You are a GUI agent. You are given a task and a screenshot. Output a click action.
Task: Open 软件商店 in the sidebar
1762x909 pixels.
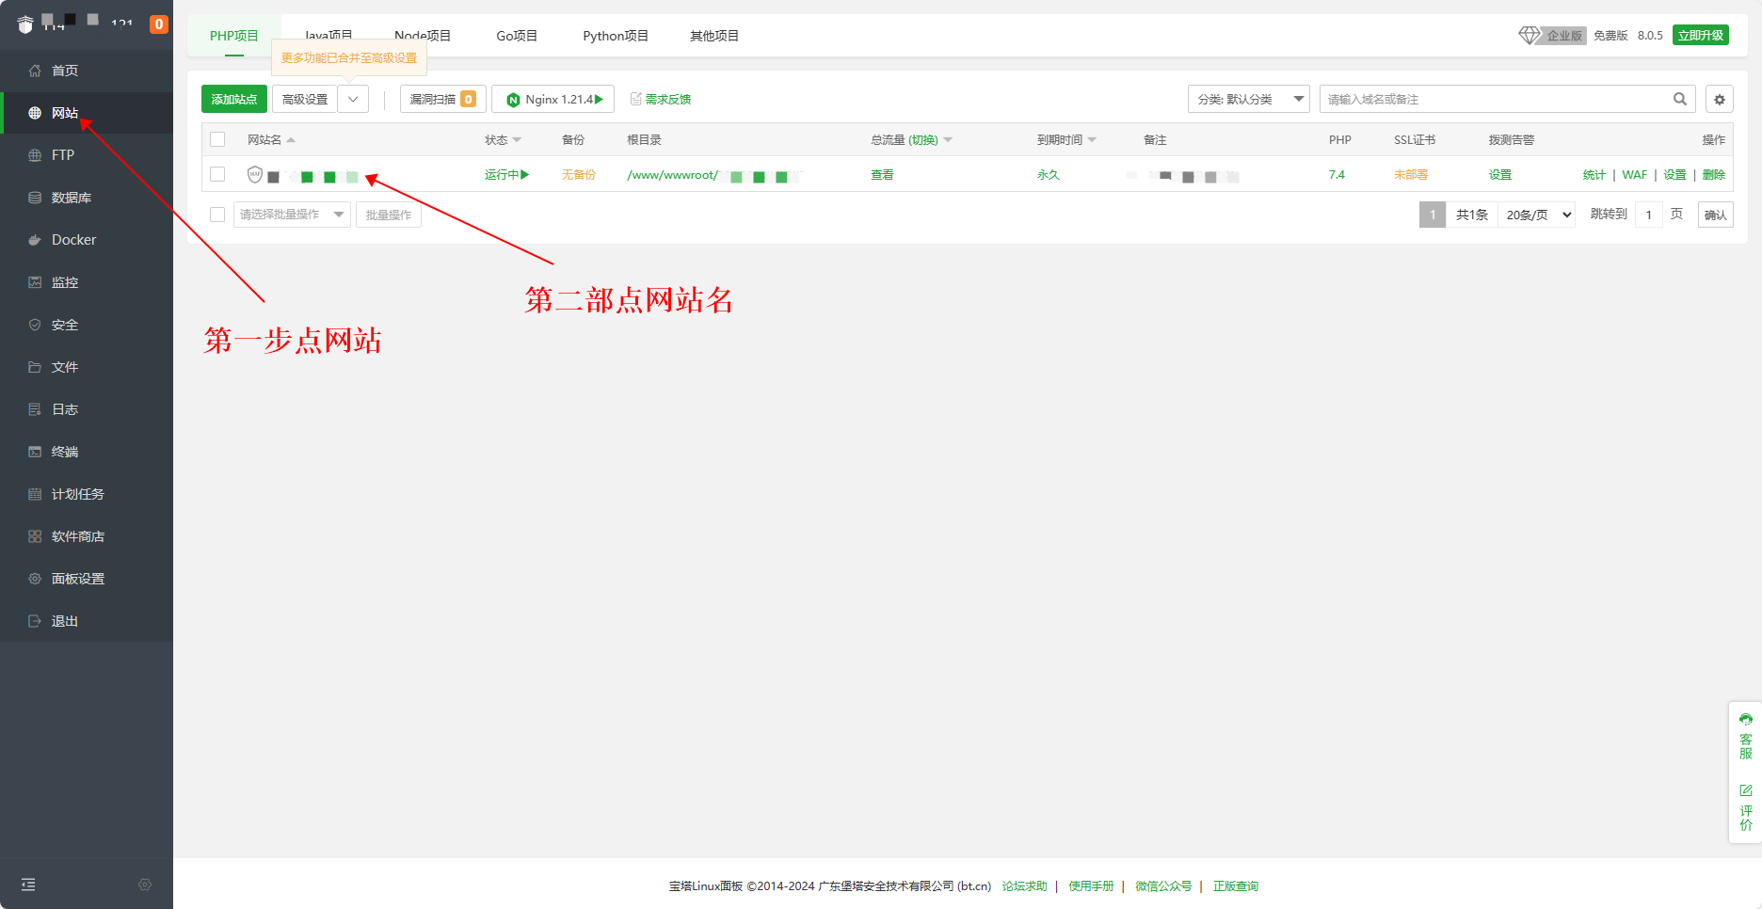[77, 536]
